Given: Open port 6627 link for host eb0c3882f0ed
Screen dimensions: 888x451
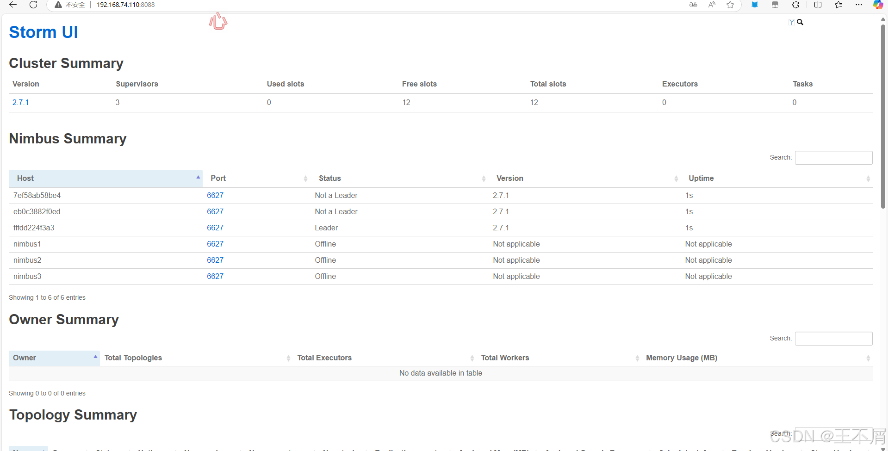Looking at the screenshot, I should tap(215, 211).
